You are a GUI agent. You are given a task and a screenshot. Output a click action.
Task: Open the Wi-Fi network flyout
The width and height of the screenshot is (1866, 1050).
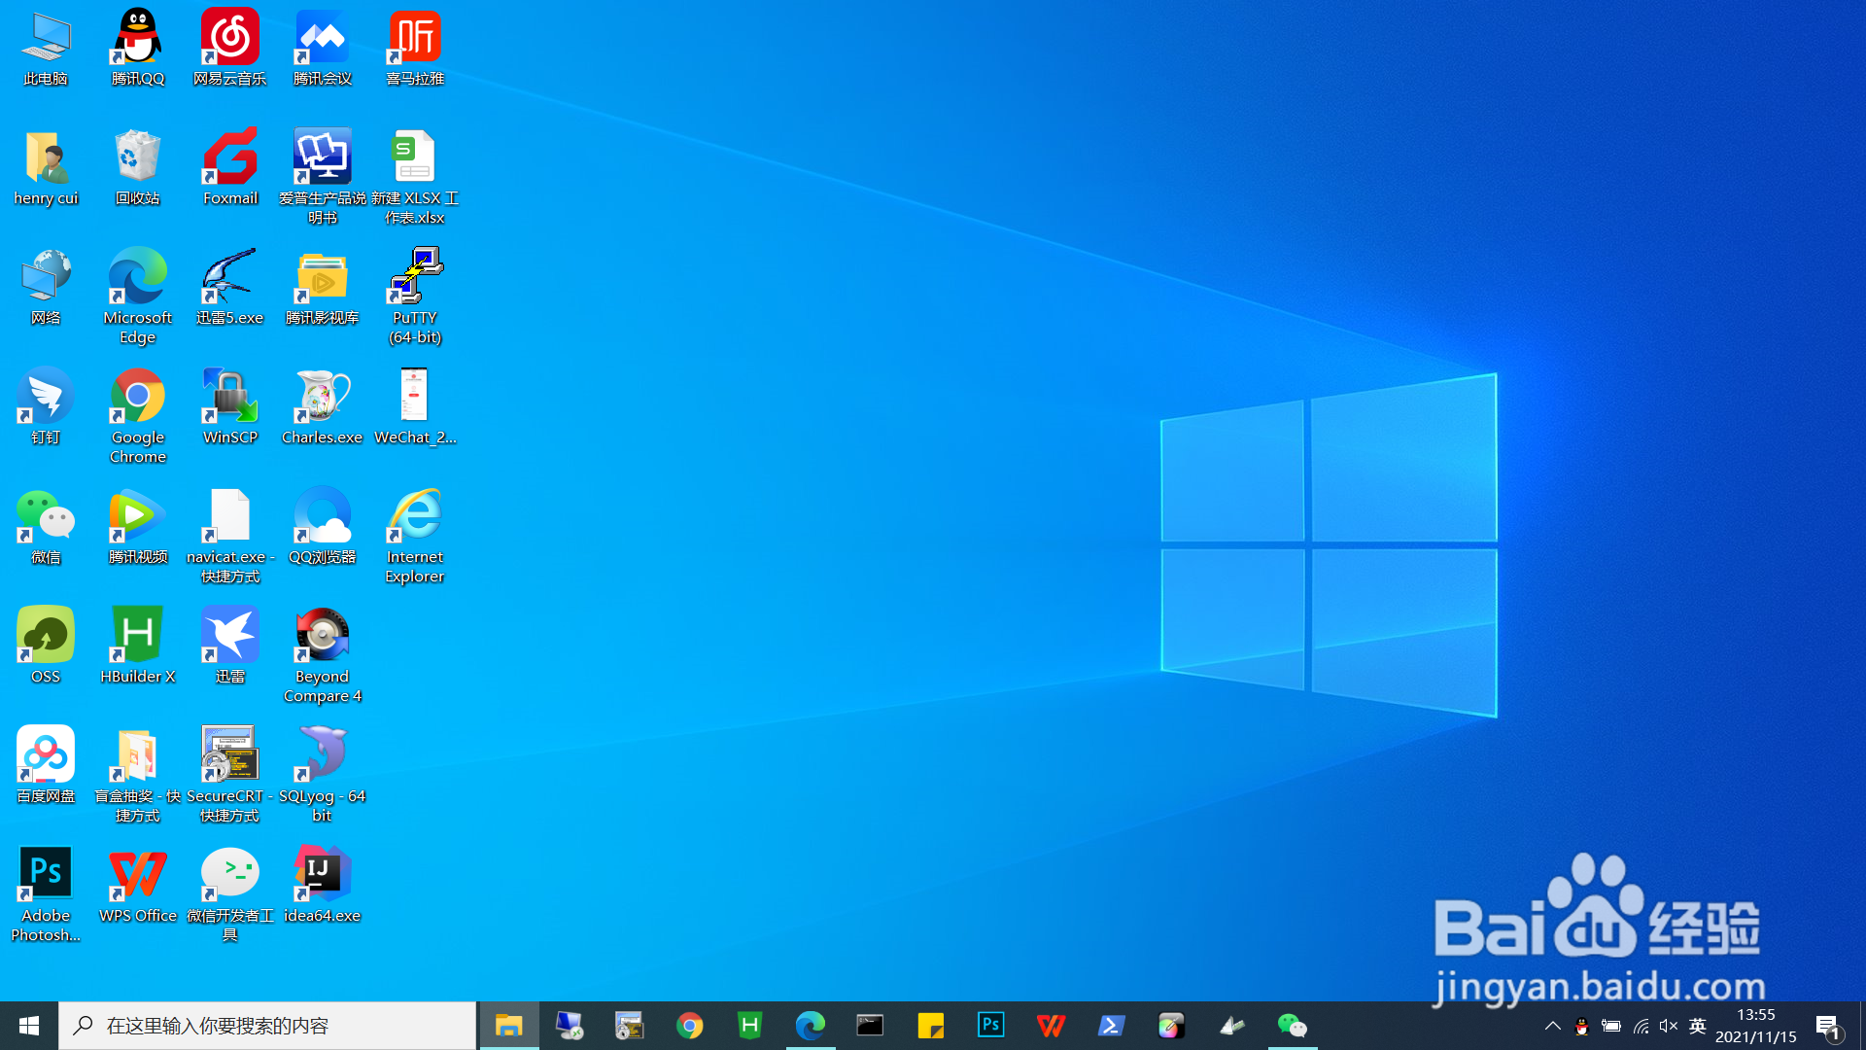(1641, 1026)
